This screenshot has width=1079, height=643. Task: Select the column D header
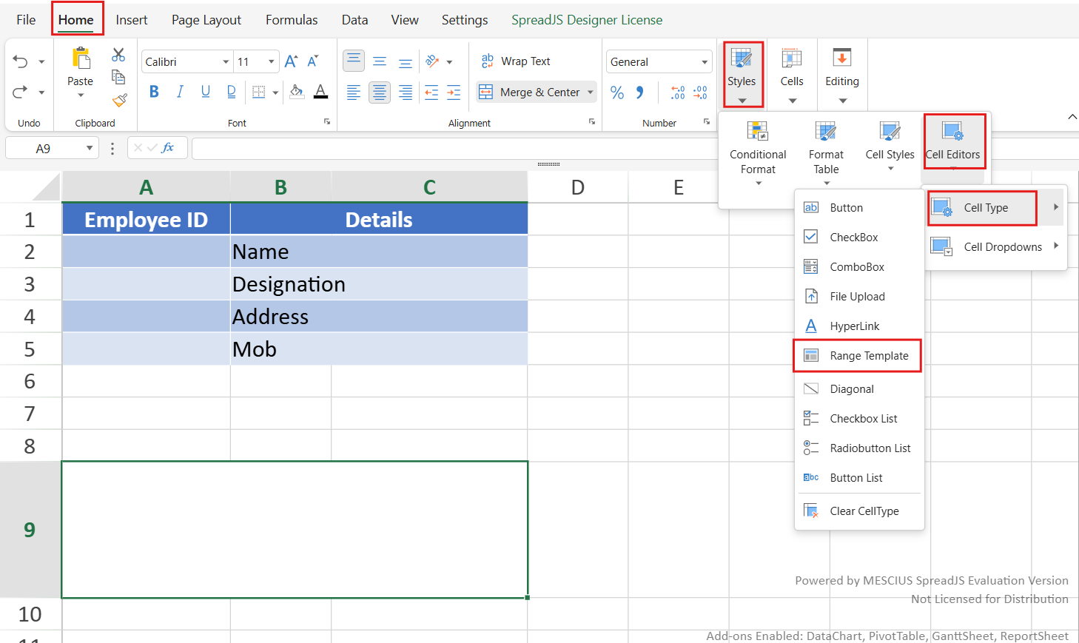(578, 187)
